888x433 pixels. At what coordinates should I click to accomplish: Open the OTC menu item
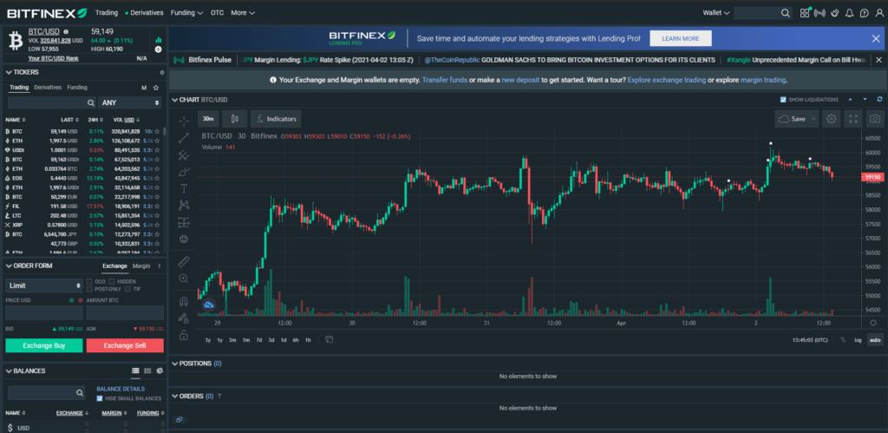tap(217, 12)
